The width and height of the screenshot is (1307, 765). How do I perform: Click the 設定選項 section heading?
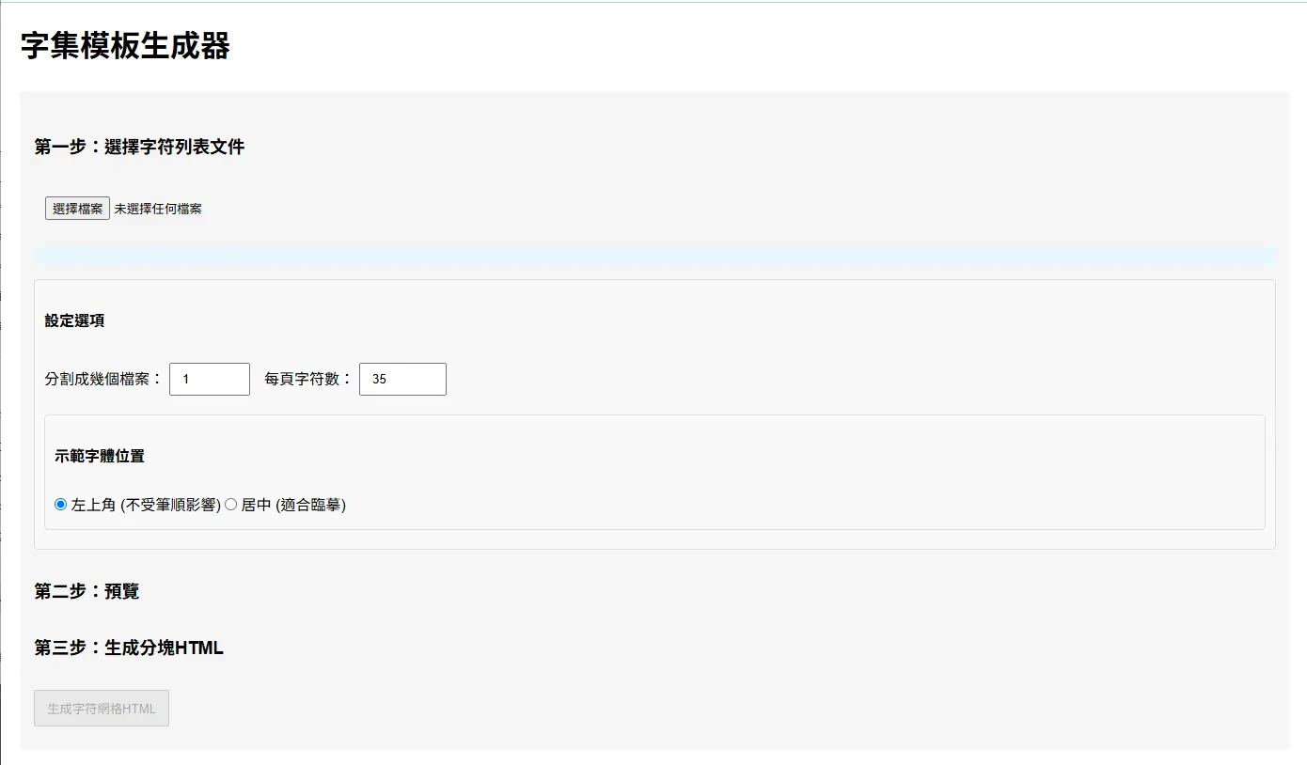pyautogui.click(x=74, y=320)
